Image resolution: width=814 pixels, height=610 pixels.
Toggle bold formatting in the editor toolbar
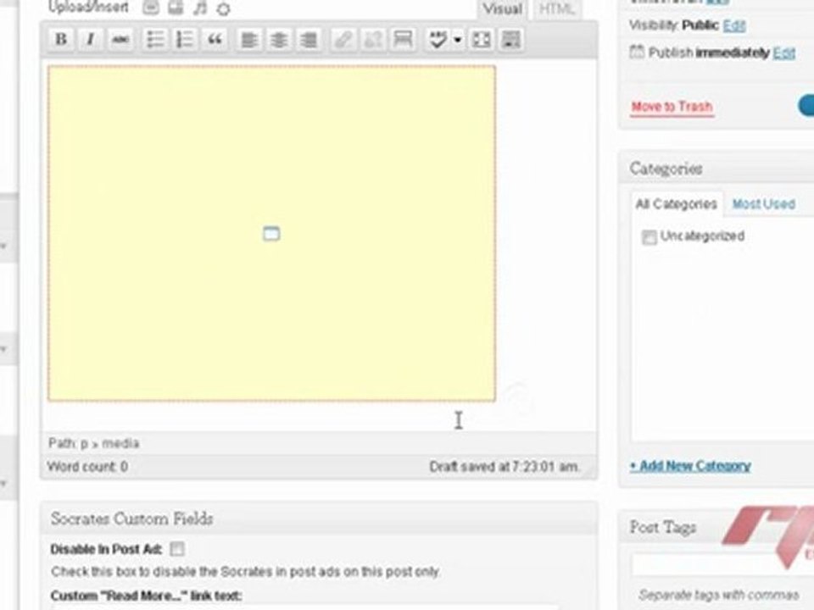pos(61,40)
